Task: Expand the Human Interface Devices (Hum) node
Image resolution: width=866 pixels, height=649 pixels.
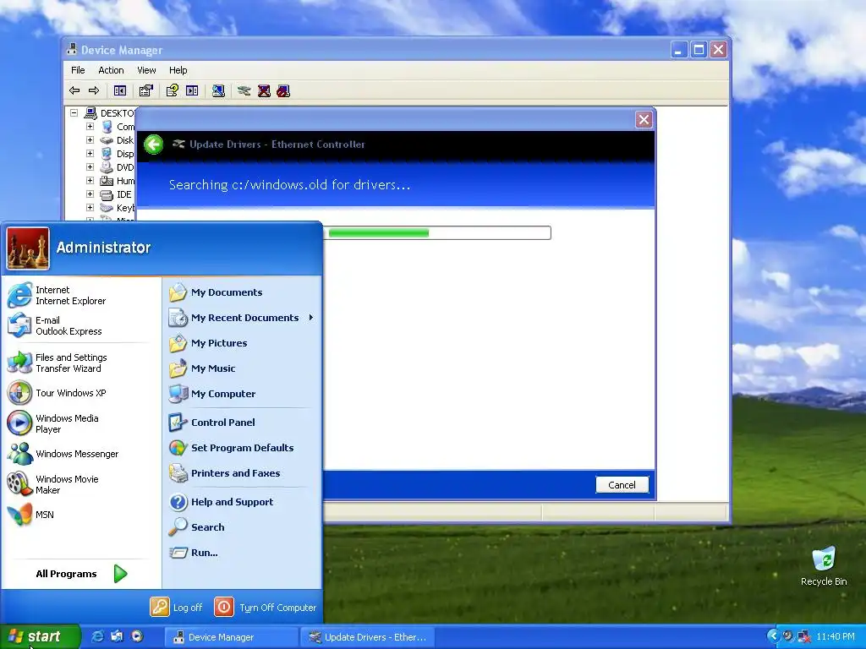Action: [90, 181]
